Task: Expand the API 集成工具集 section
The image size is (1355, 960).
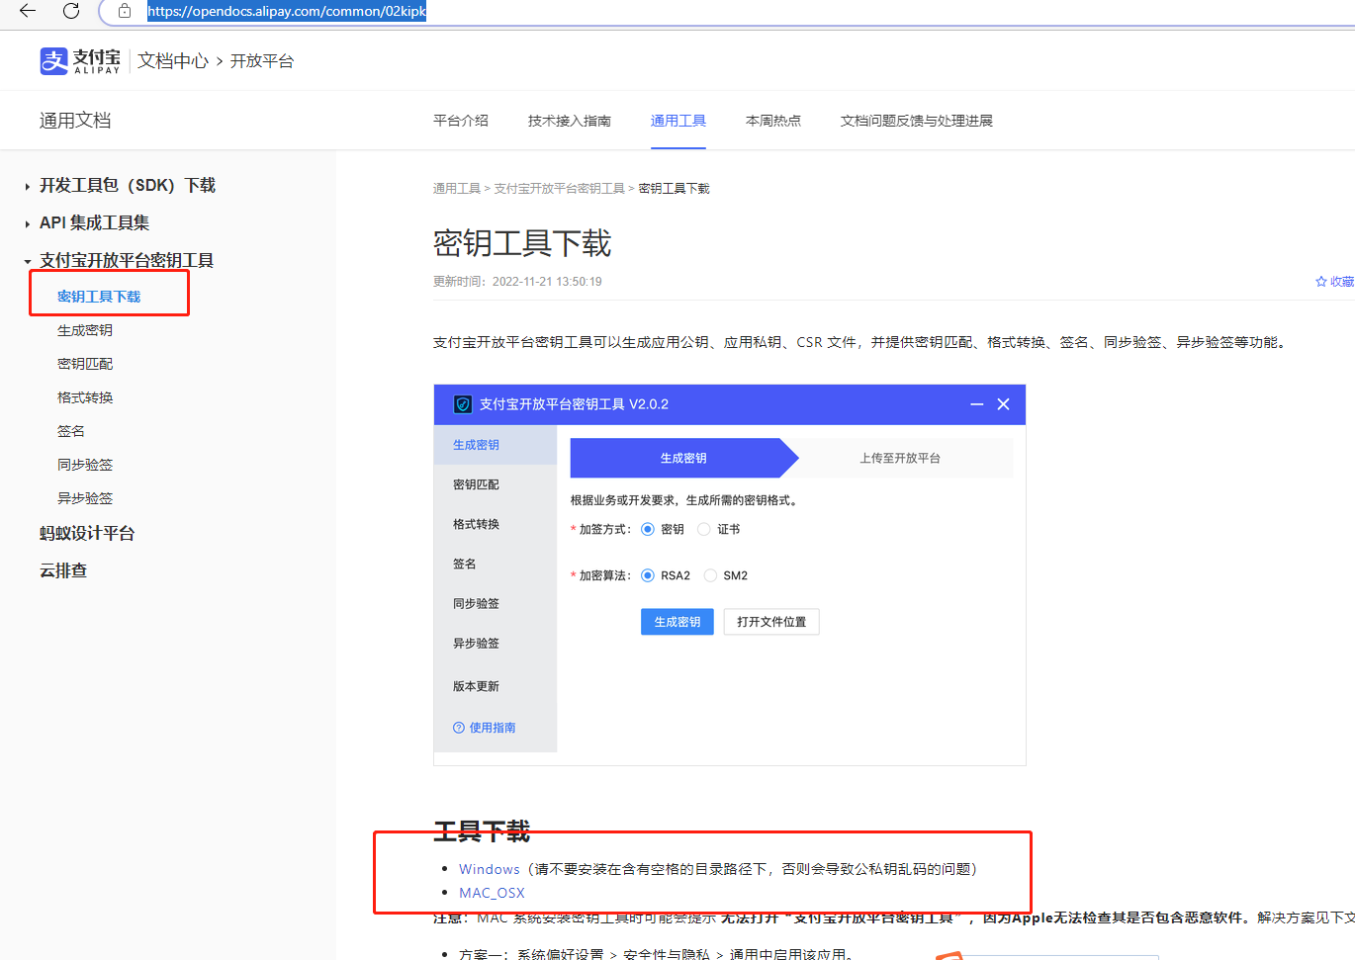Action: tap(28, 223)
